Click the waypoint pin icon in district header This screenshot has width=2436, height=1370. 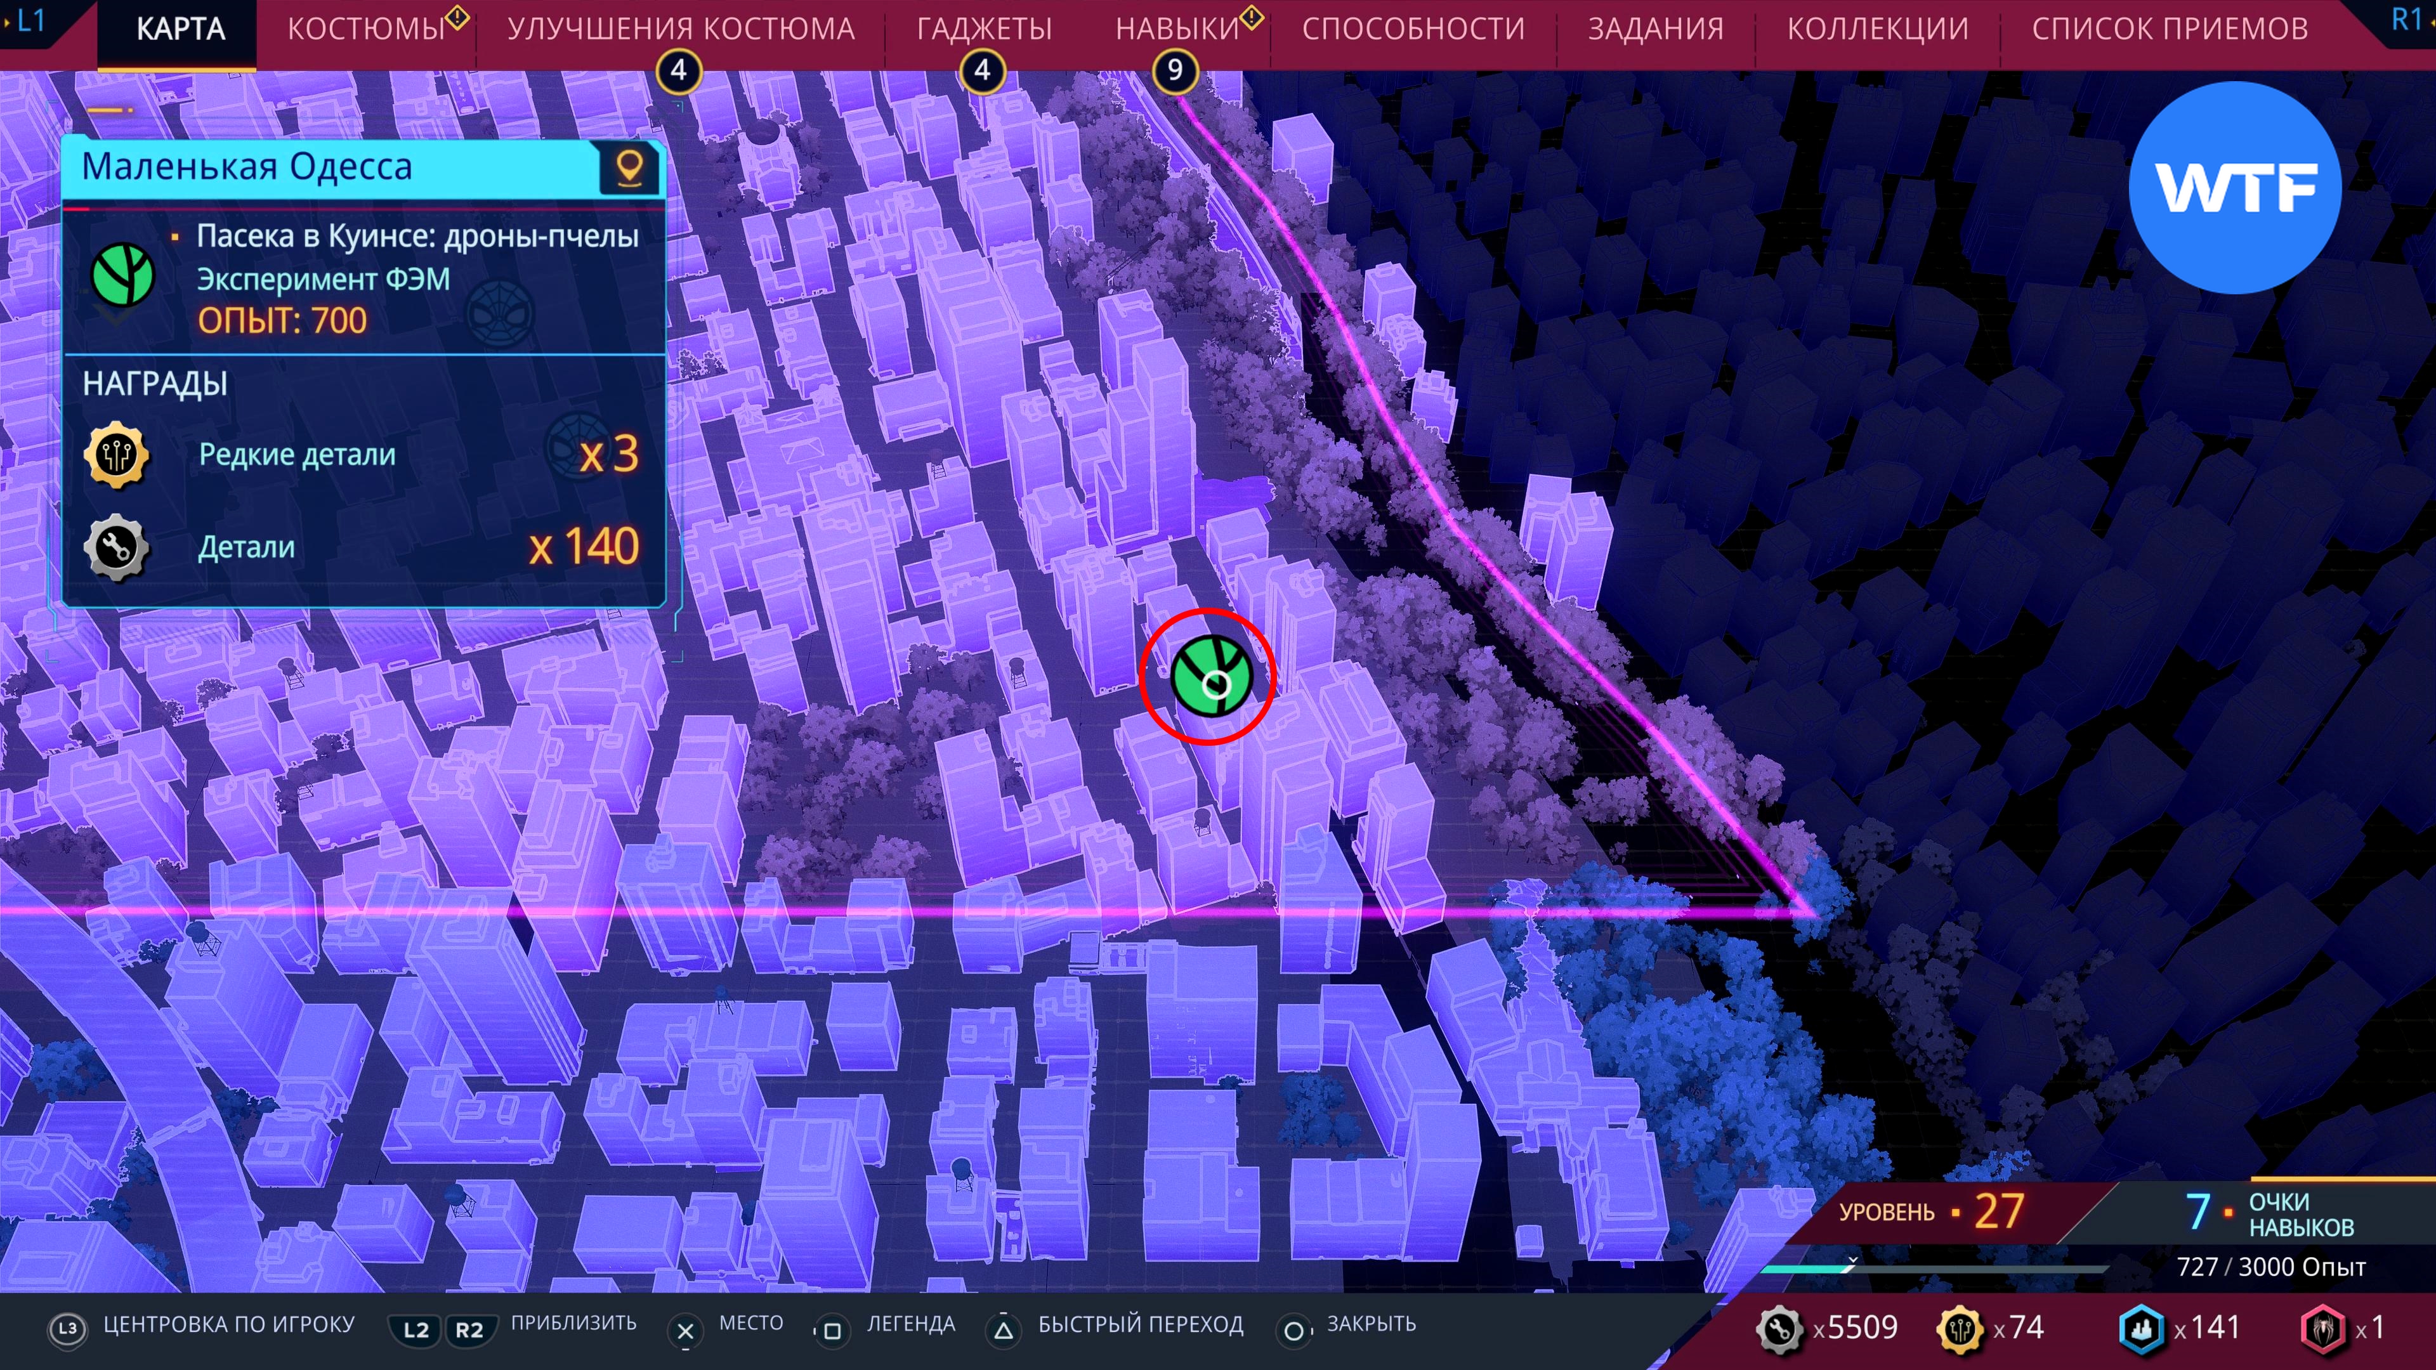[630, 167]
